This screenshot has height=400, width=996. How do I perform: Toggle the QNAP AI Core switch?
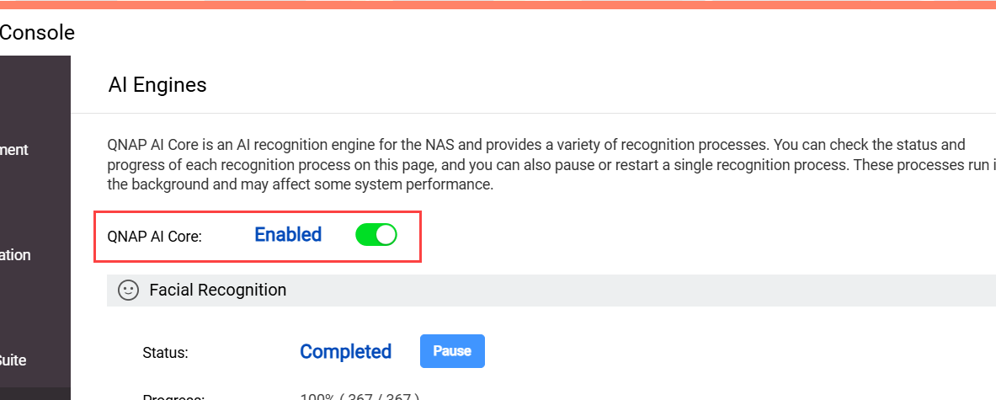pyautogui.click(x=375, y=235)
